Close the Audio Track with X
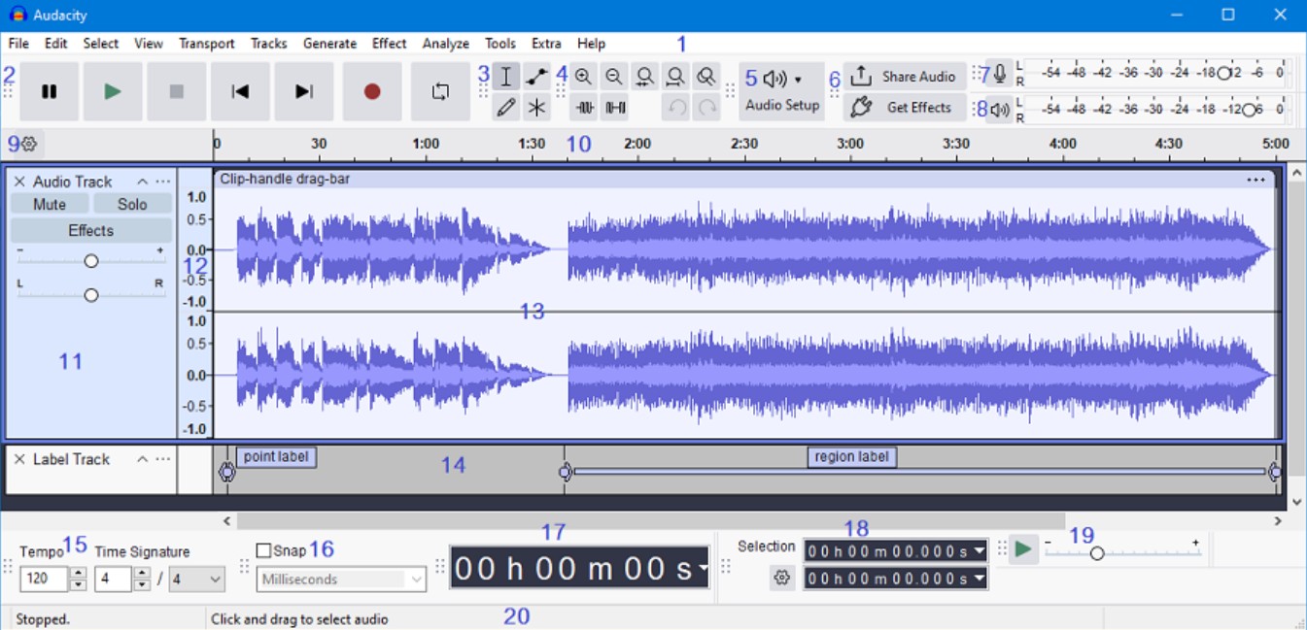 coord(19,182)
